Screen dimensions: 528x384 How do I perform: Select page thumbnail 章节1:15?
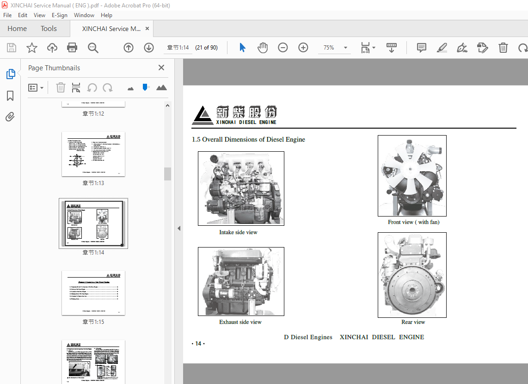[93, 293]
